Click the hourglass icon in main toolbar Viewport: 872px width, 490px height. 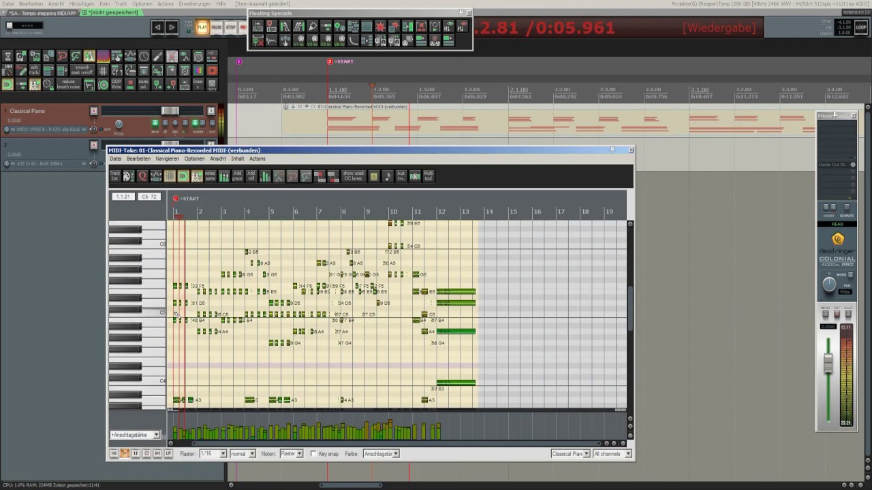pos(7,56)
